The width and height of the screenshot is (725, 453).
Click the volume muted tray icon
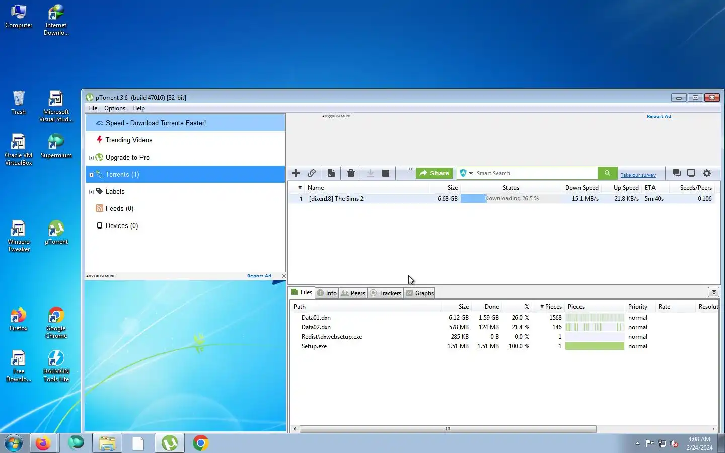pos(674,443)
